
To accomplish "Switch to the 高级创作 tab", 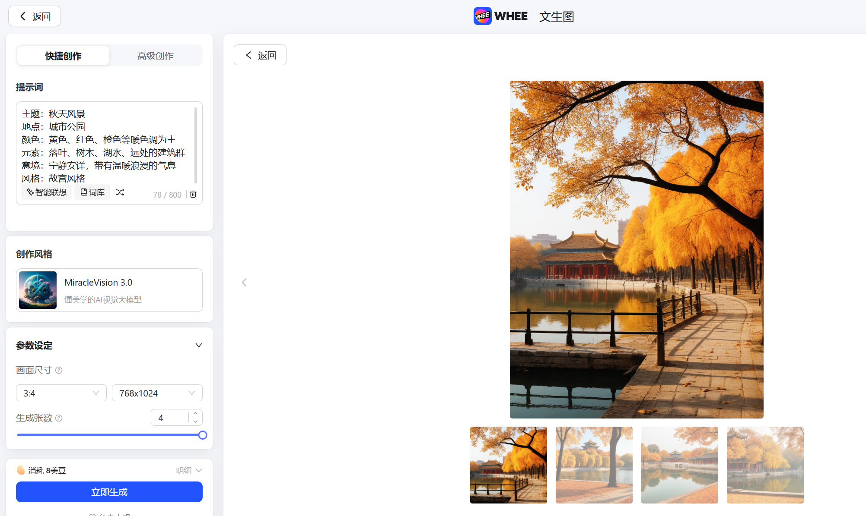I will click(155, 55).
